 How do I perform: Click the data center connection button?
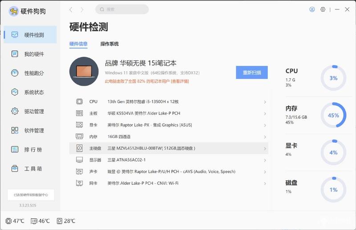coord(31,195)
